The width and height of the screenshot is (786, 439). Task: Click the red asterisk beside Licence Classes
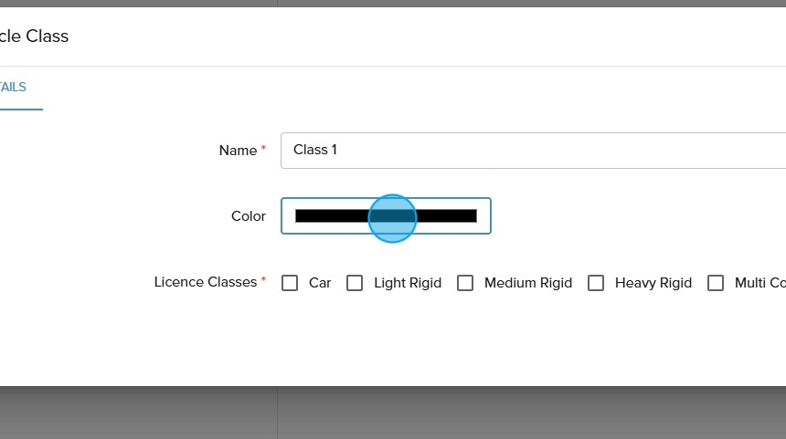(264, 280)
